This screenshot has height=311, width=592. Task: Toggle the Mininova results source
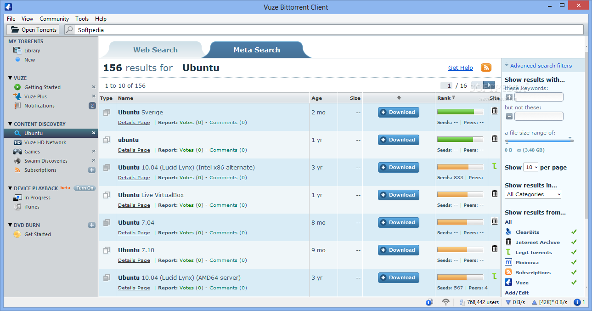click(x=574, y=262)
